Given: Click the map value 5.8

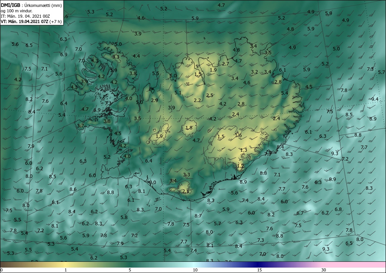Looking at the screenshot, I should [x=124, y=217].
